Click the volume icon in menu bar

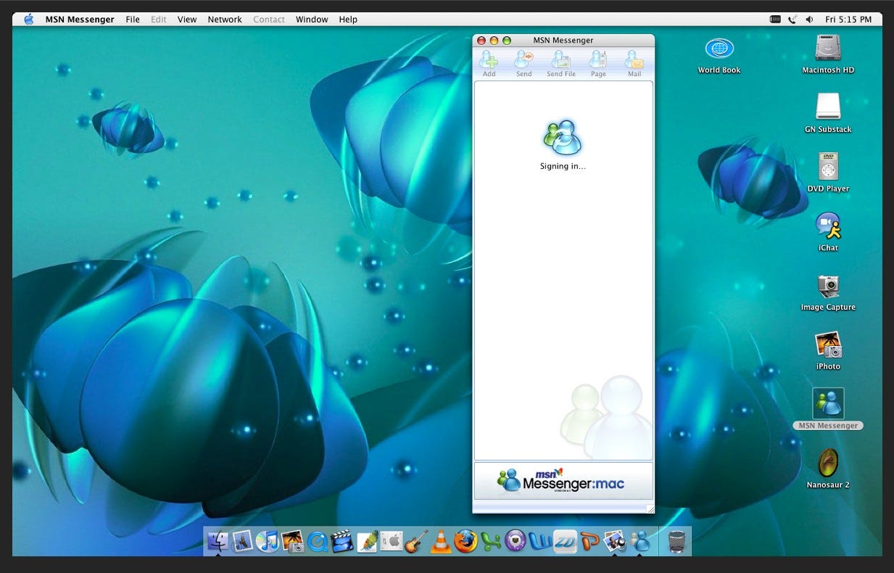coord(809,20)
